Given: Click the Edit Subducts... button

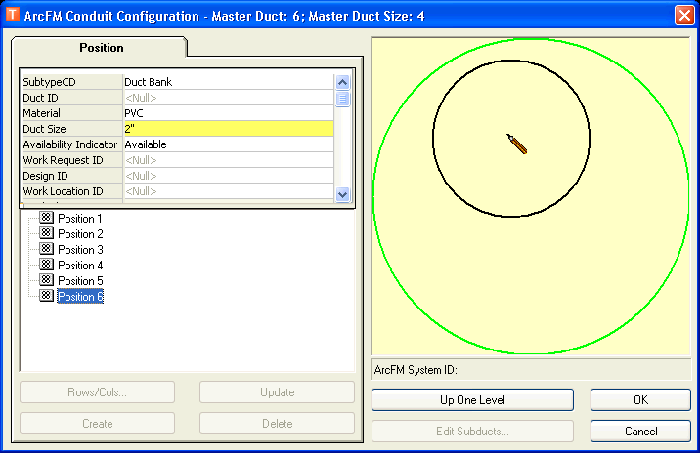Looking at the screenshot, I should coord(472,432).
